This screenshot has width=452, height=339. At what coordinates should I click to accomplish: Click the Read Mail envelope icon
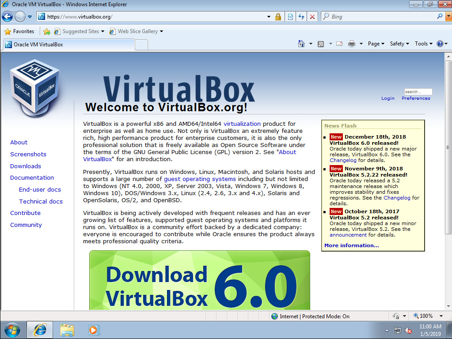tap(340, 44)
